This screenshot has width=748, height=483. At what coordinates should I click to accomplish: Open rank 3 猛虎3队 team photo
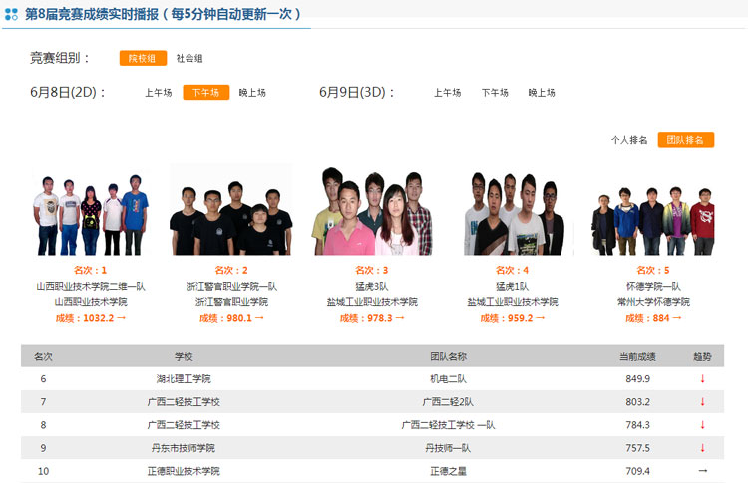click(x=372, y=211)
